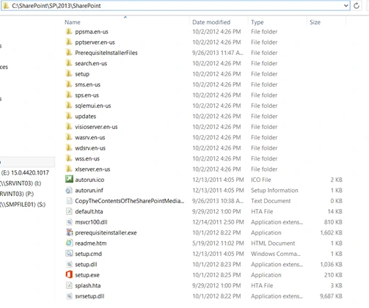Click the readme.htm document icon
The height and width of the screenshot is (308, 369).
tap(69, 243)
